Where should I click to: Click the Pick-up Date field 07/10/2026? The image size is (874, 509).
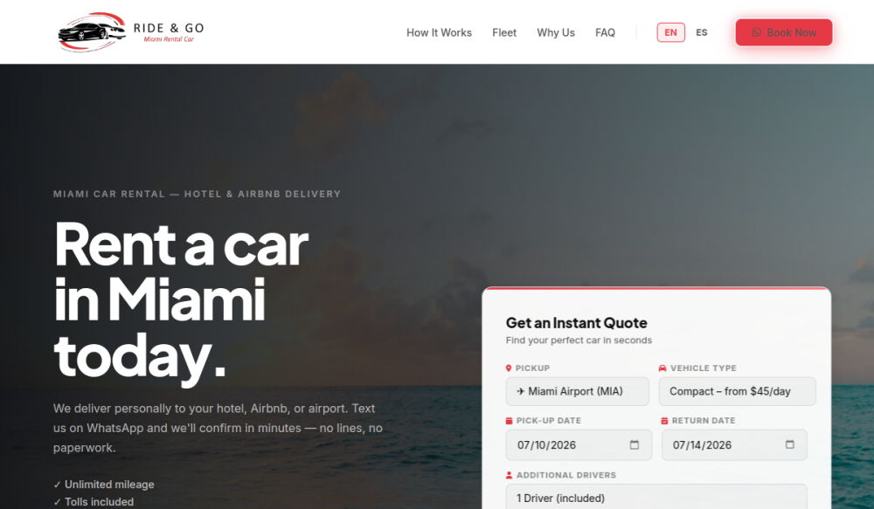(x=579, y=445)
